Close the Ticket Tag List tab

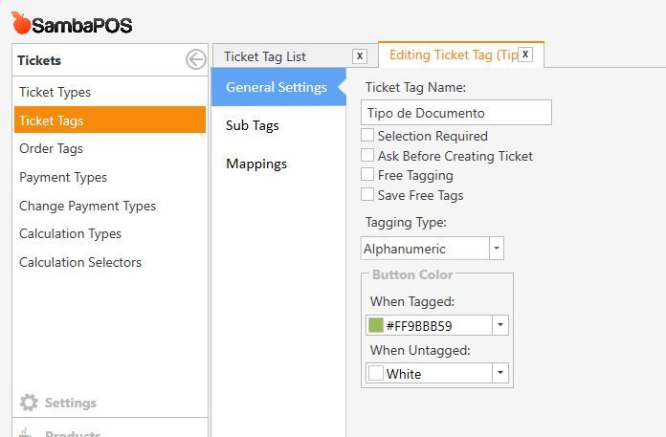pos(360,56)
